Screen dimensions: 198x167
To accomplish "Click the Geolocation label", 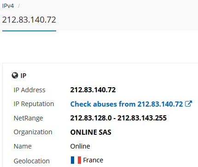I will [32, 161].
